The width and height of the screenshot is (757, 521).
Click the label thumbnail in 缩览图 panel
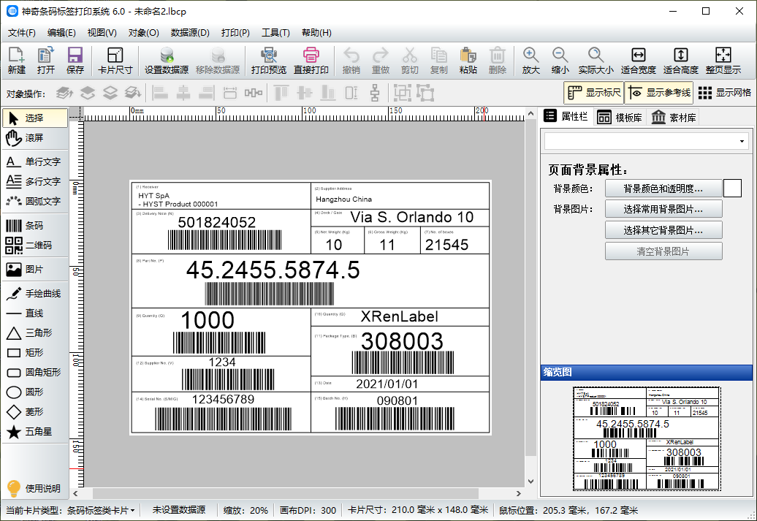pyautogui.click(x=646, y=438)
